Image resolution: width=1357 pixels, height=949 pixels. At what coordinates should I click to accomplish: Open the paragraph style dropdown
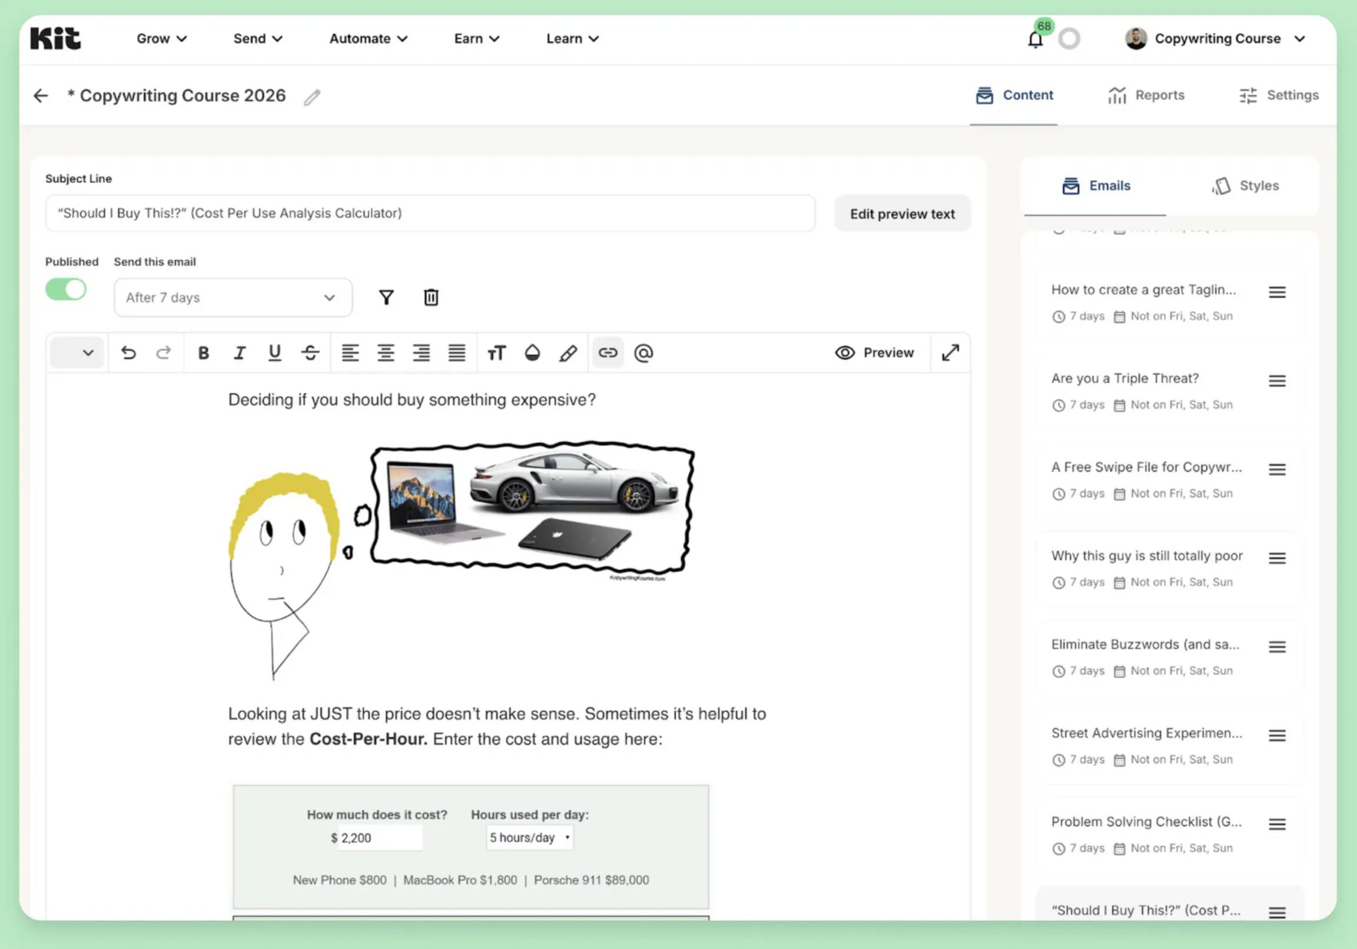pos(78,353)
